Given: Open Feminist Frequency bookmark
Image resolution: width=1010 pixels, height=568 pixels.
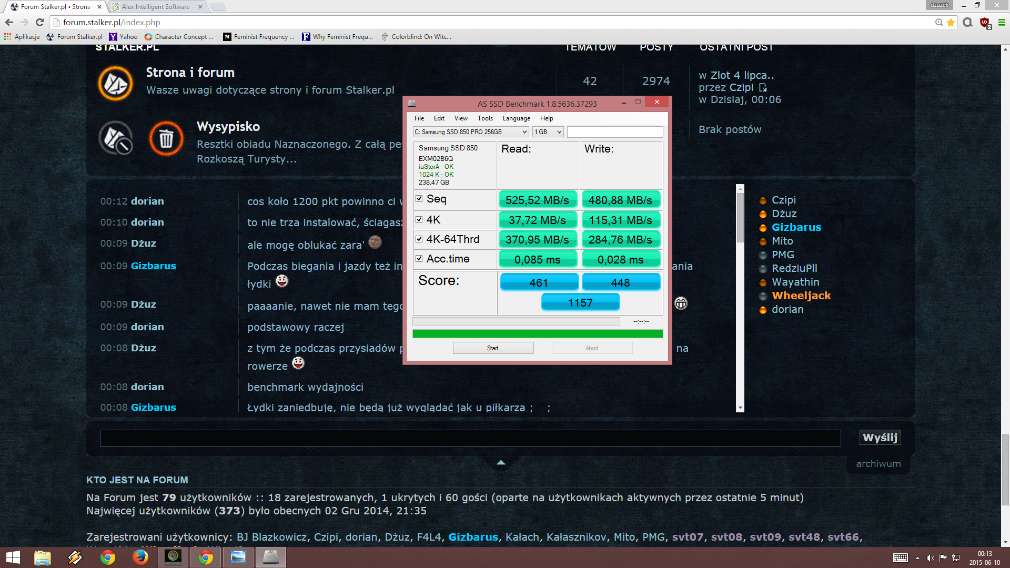Looking at the screenshot, I should pyautogui.click(x=258, y=37).
